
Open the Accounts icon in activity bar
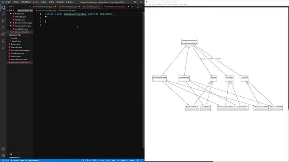(x=3, y=149)
